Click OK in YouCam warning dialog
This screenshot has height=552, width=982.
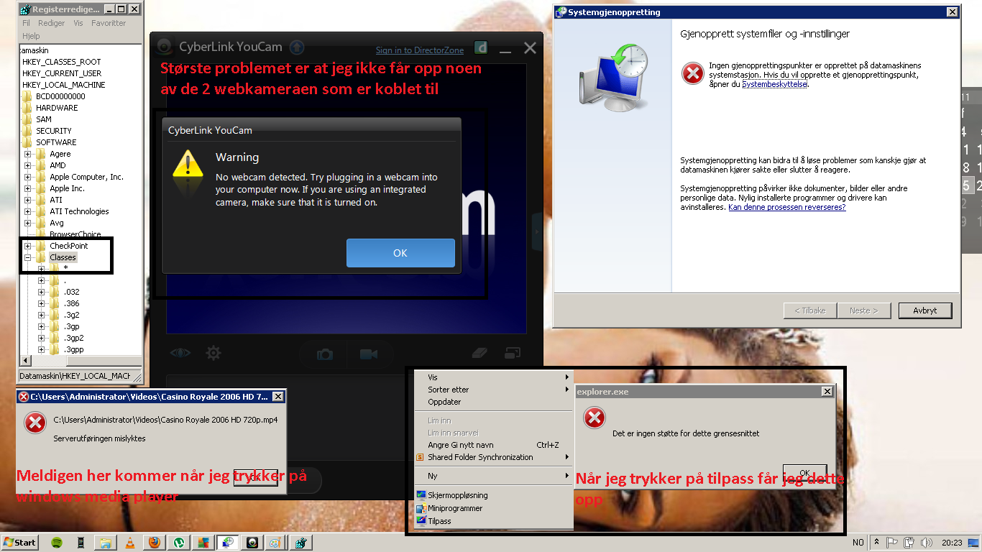click(x=400, y=253)
